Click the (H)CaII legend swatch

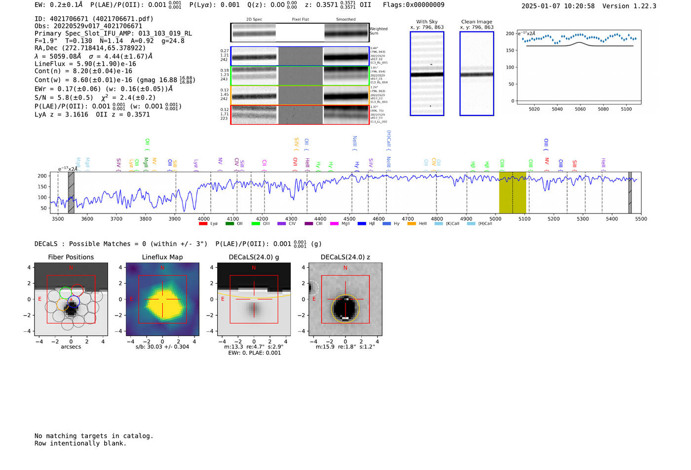click(471, 224)
